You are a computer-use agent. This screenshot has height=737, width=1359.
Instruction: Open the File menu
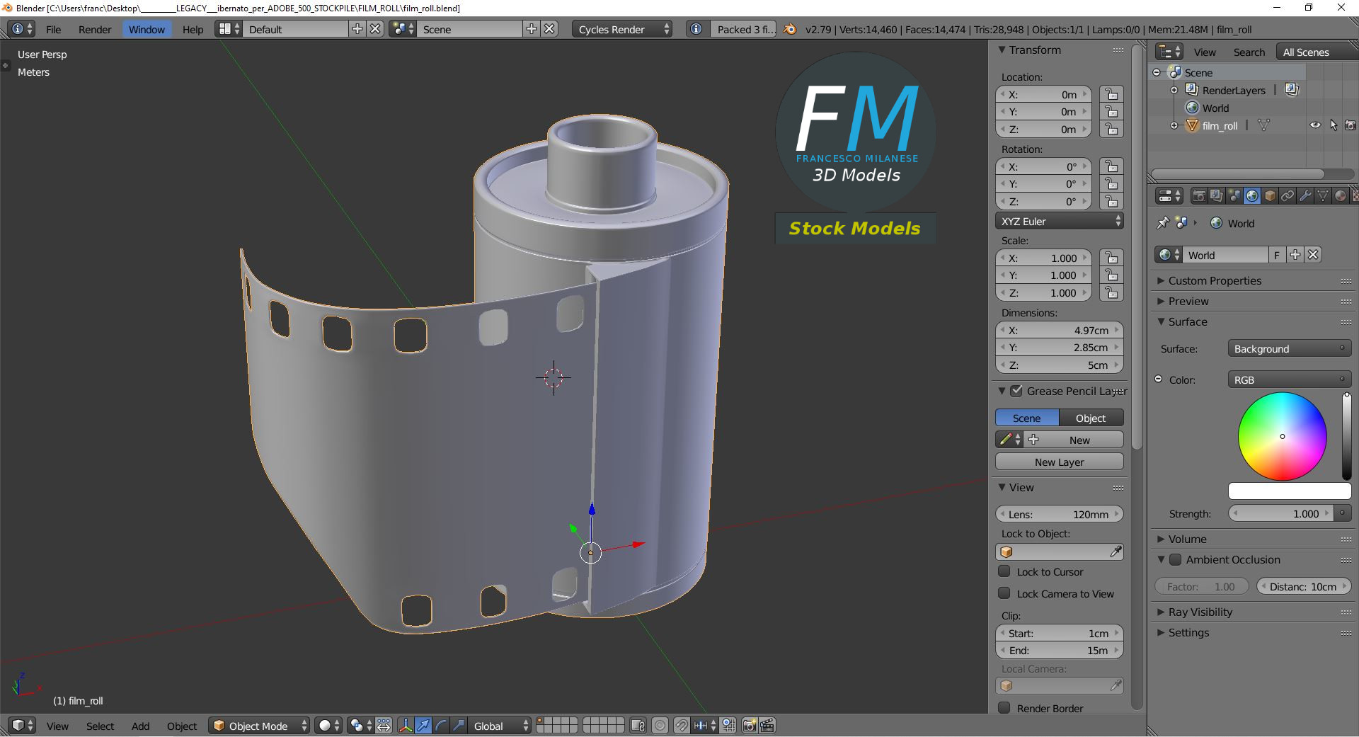click(x=54, y=29)
